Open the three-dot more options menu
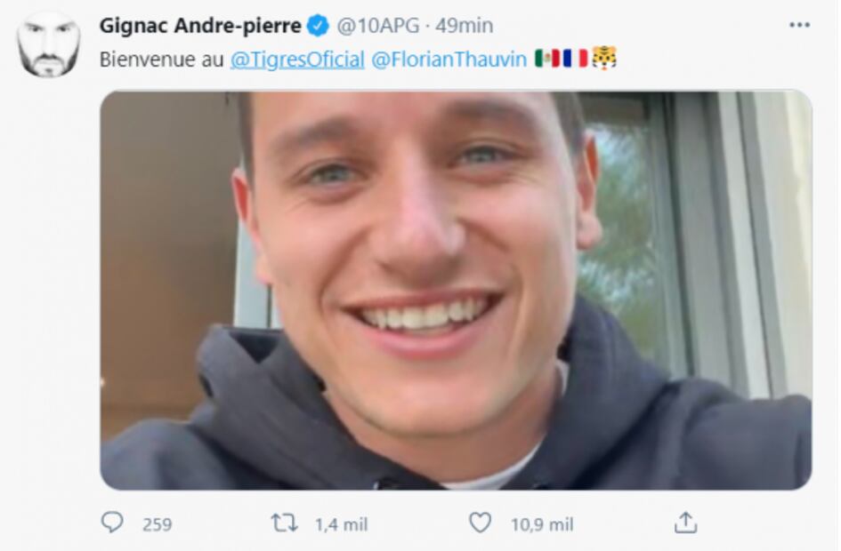 click(x=800, y=25)
